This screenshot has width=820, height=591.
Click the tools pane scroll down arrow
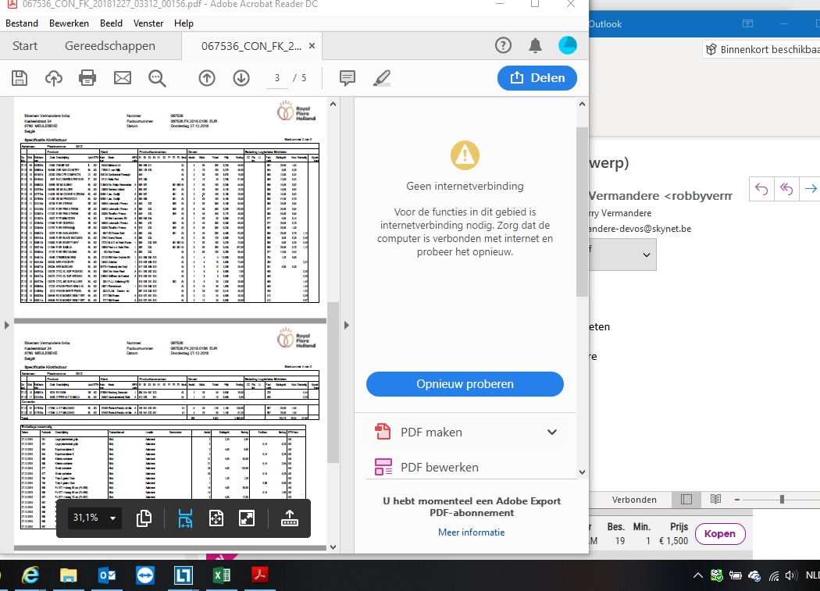(582, 472)
